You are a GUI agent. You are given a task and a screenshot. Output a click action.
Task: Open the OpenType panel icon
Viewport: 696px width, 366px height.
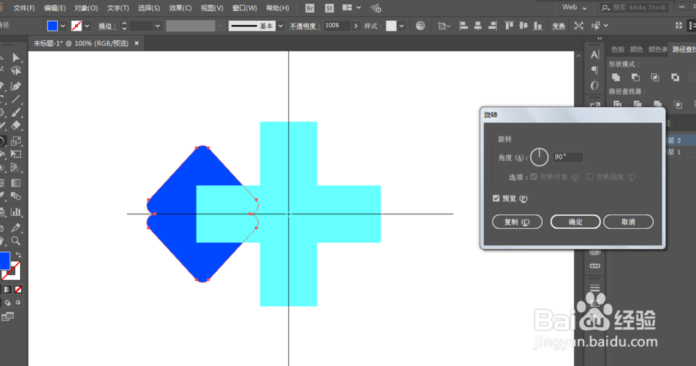[x=595, y=85]
